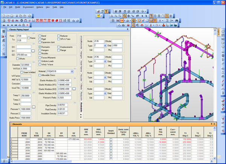Open the thermometer temperature display tool
Image resolution: width=226 pixels, height=164 pixels.
(151, 25)
